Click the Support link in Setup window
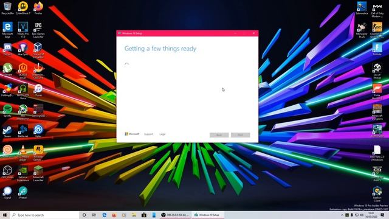 148,134
